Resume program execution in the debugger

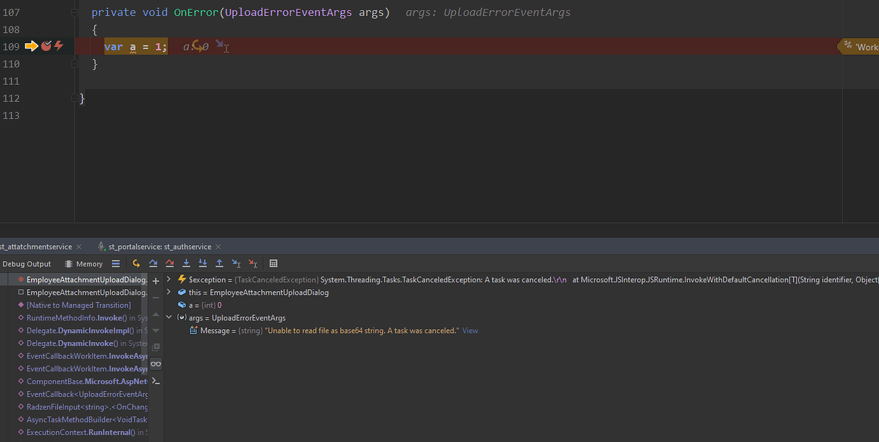tap(136, 263)
